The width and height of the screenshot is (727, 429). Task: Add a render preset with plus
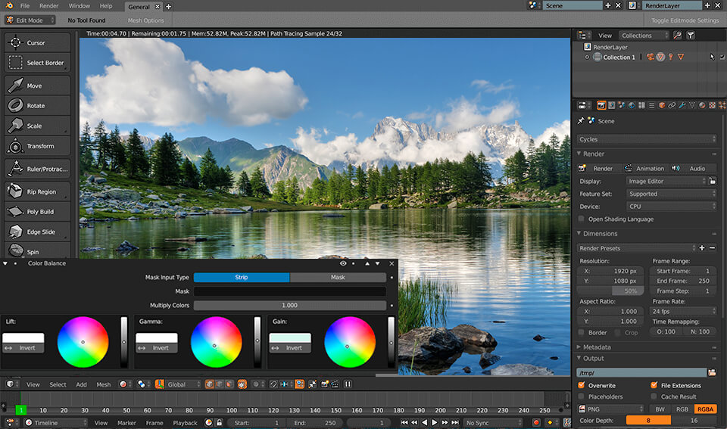702,248
